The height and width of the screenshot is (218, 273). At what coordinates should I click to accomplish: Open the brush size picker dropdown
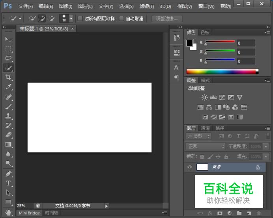(71, 19)
